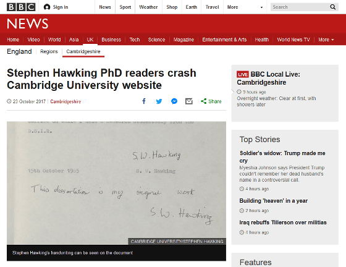Screen dimensions: 346x267
Task: Click the BBC logo
Action: click(21, 7)
